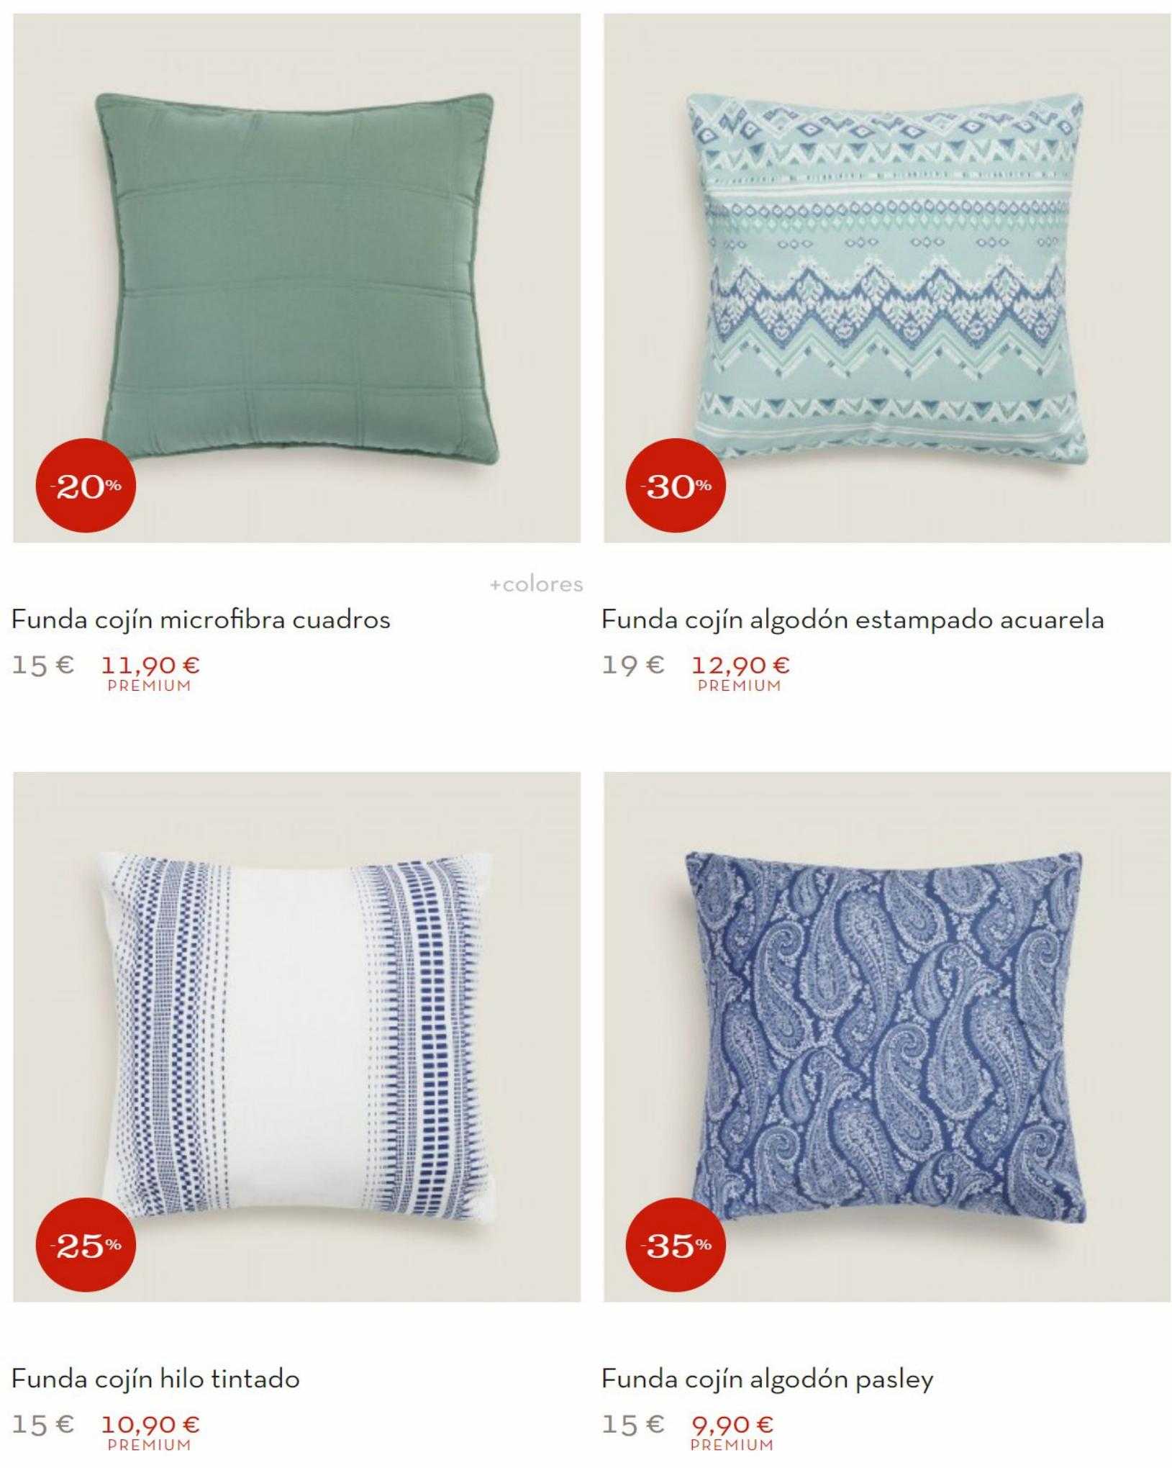The image size is (1172, 1468).
Task: Click PREMIUM label under 11,90 €
Action: tap(150, 686)
